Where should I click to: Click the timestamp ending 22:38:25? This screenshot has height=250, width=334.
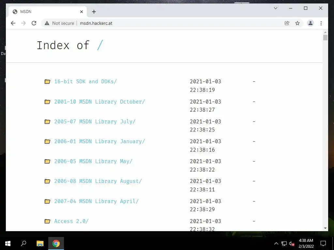(x=205, y=126)
